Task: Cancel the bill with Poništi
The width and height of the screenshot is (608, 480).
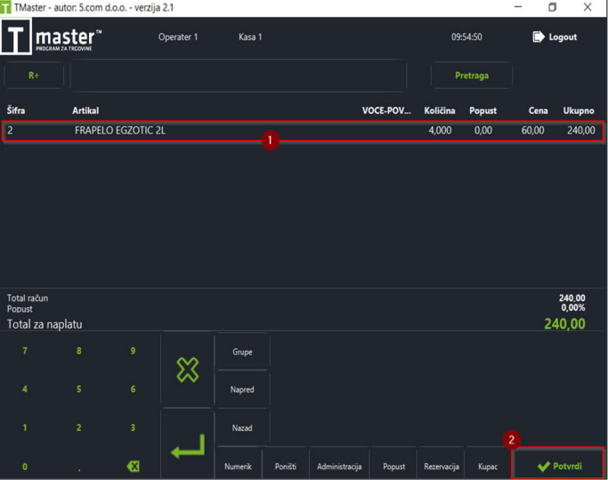Action: (x=286, y=466)
